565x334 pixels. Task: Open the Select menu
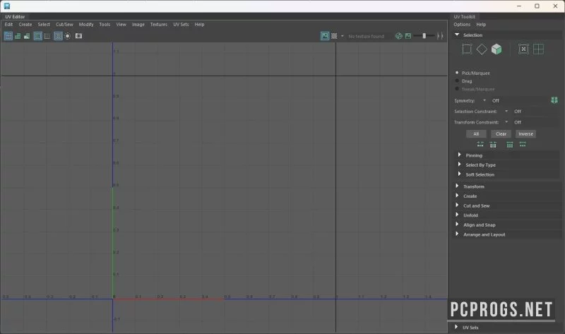[x=44, y=25]
